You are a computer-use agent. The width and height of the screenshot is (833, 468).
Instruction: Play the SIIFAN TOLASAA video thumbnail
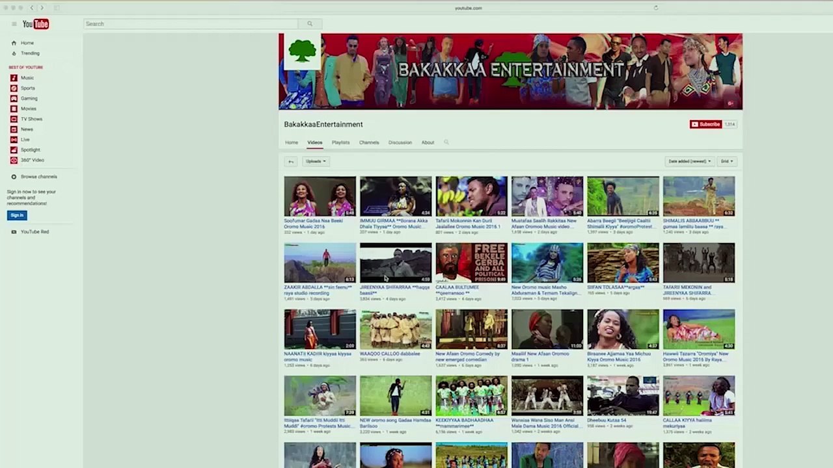tap(623, 263)
